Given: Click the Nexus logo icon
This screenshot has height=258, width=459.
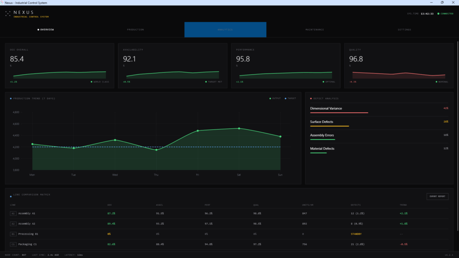Looking at the screenshot, I should 7,14.
